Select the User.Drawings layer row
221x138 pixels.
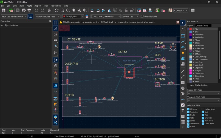pyautogui.click(x=203, y=57)
